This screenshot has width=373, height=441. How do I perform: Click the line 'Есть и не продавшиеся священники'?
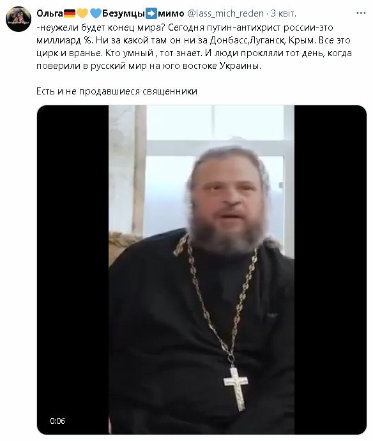point(117,91)
